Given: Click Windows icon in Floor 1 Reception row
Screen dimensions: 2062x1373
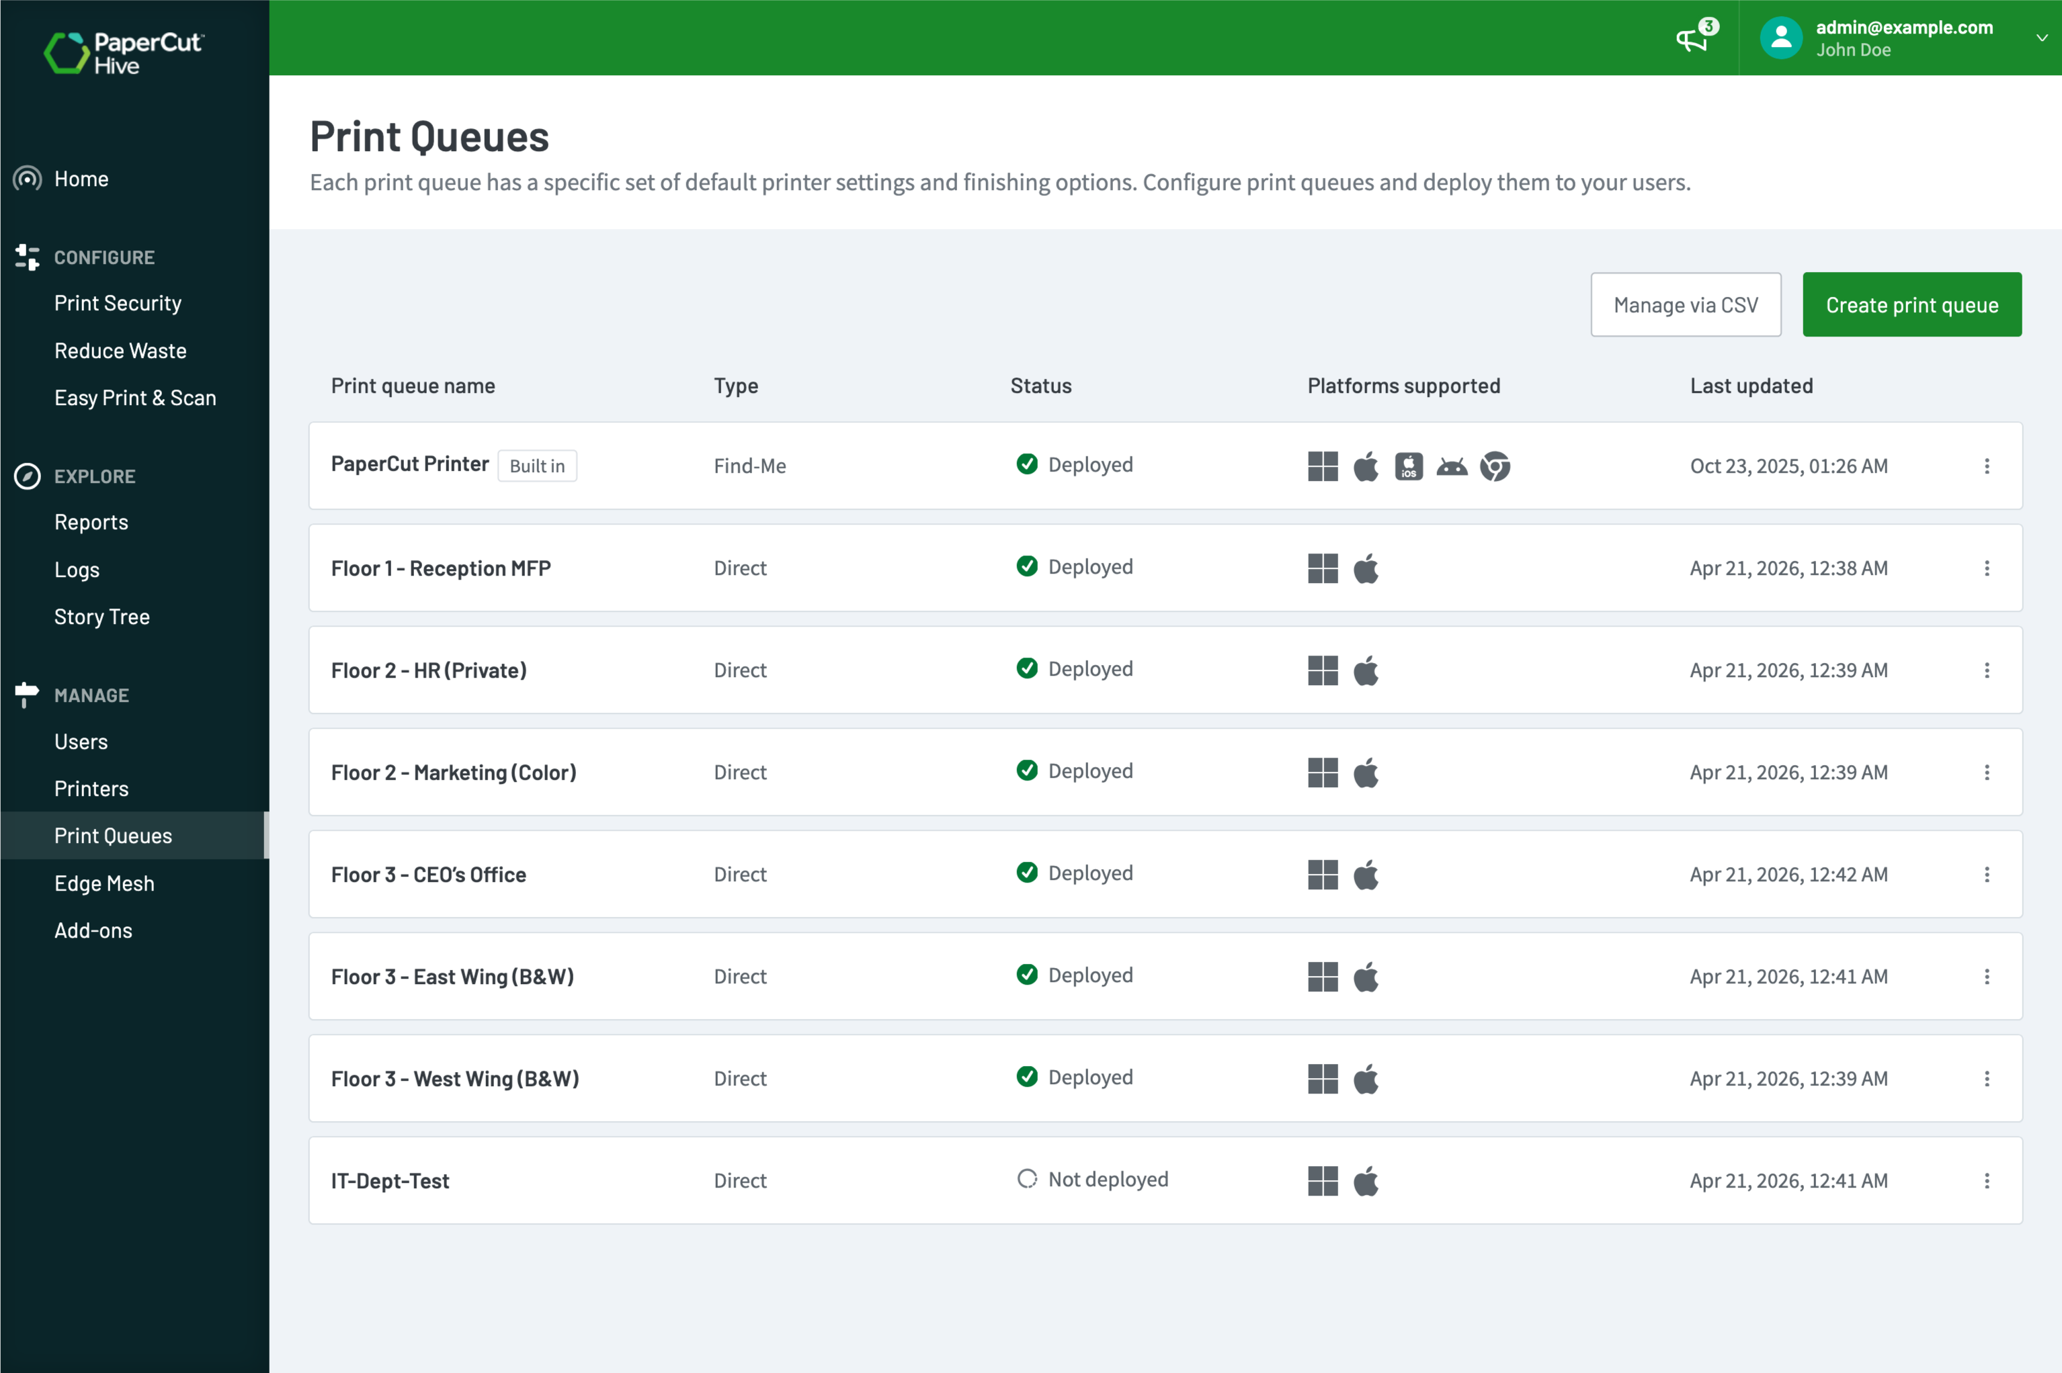Looking at the screenshot, I should (1323, 568).
